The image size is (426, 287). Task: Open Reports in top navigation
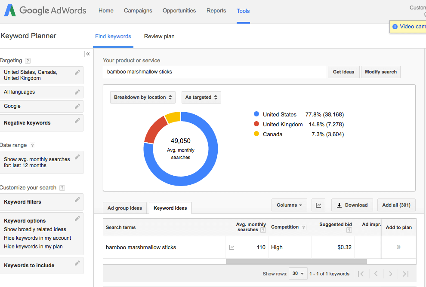(216, 11)
